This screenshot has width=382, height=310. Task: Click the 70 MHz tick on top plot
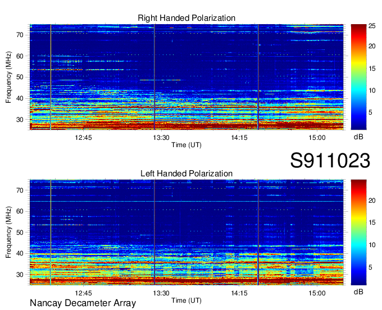(x=20, y=35)
